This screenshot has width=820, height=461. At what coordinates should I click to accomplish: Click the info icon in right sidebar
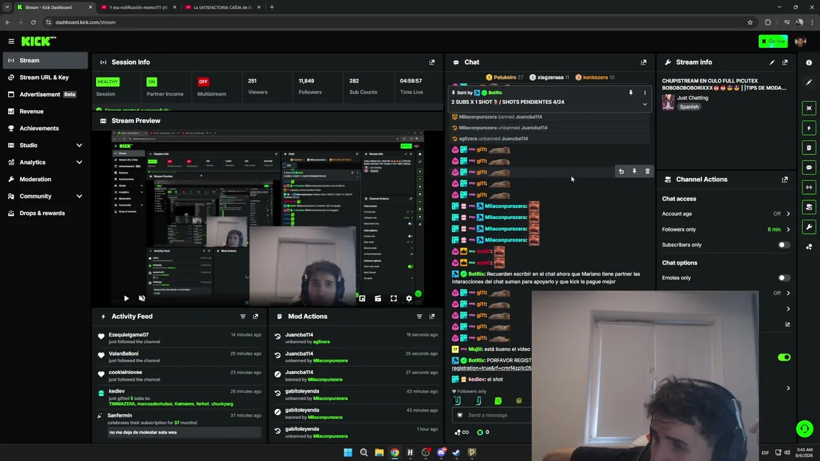tap(809, 63)
